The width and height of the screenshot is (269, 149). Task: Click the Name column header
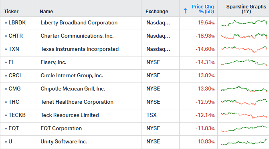(x=47, y=12)
